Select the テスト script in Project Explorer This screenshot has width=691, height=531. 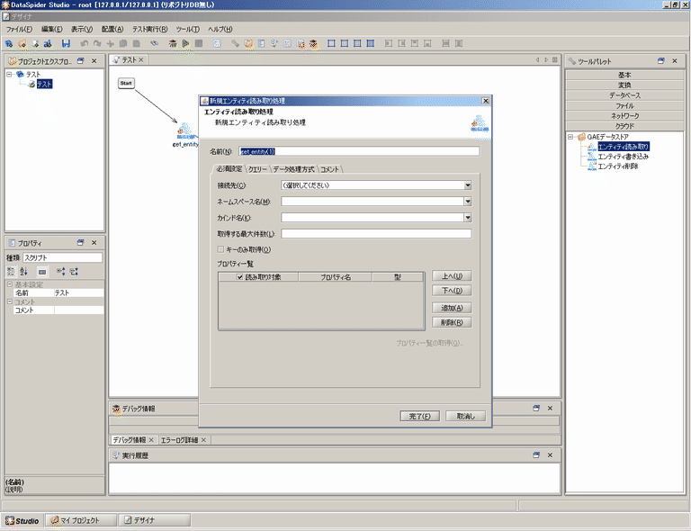[x=44, y=84]
